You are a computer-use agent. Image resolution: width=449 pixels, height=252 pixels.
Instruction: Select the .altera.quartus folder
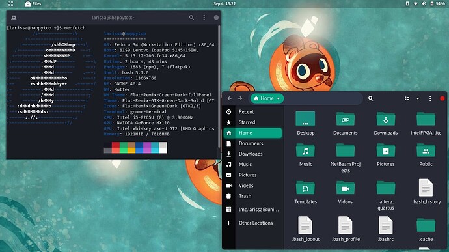point(386,188)
